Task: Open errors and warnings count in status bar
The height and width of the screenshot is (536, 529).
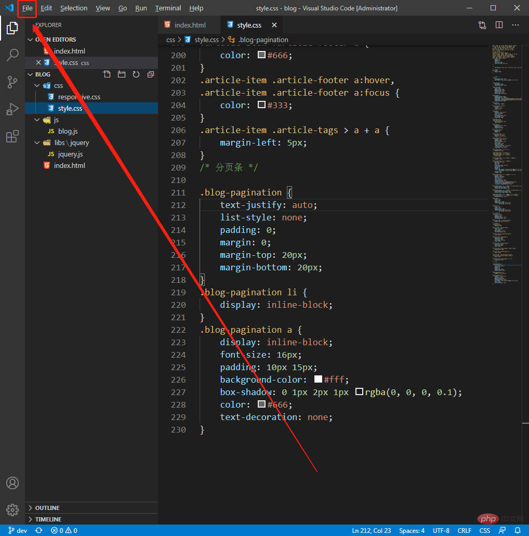Action: pyautogui.click(x=64, y=530)
